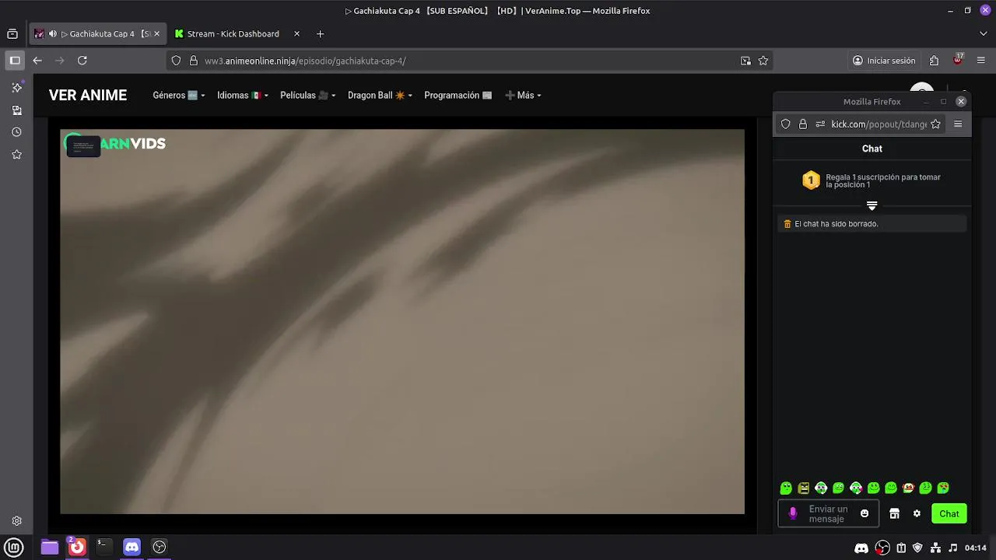The width and height of the screenshot is (996, 560).
Task: Go back to the previous page
Action: 37,60
